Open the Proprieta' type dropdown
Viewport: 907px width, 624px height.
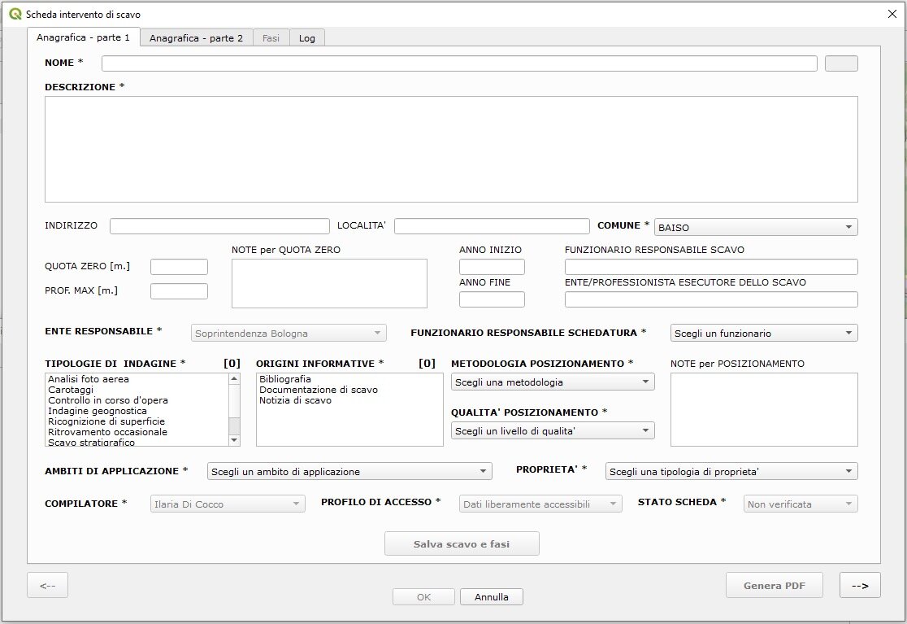(731, 471)
